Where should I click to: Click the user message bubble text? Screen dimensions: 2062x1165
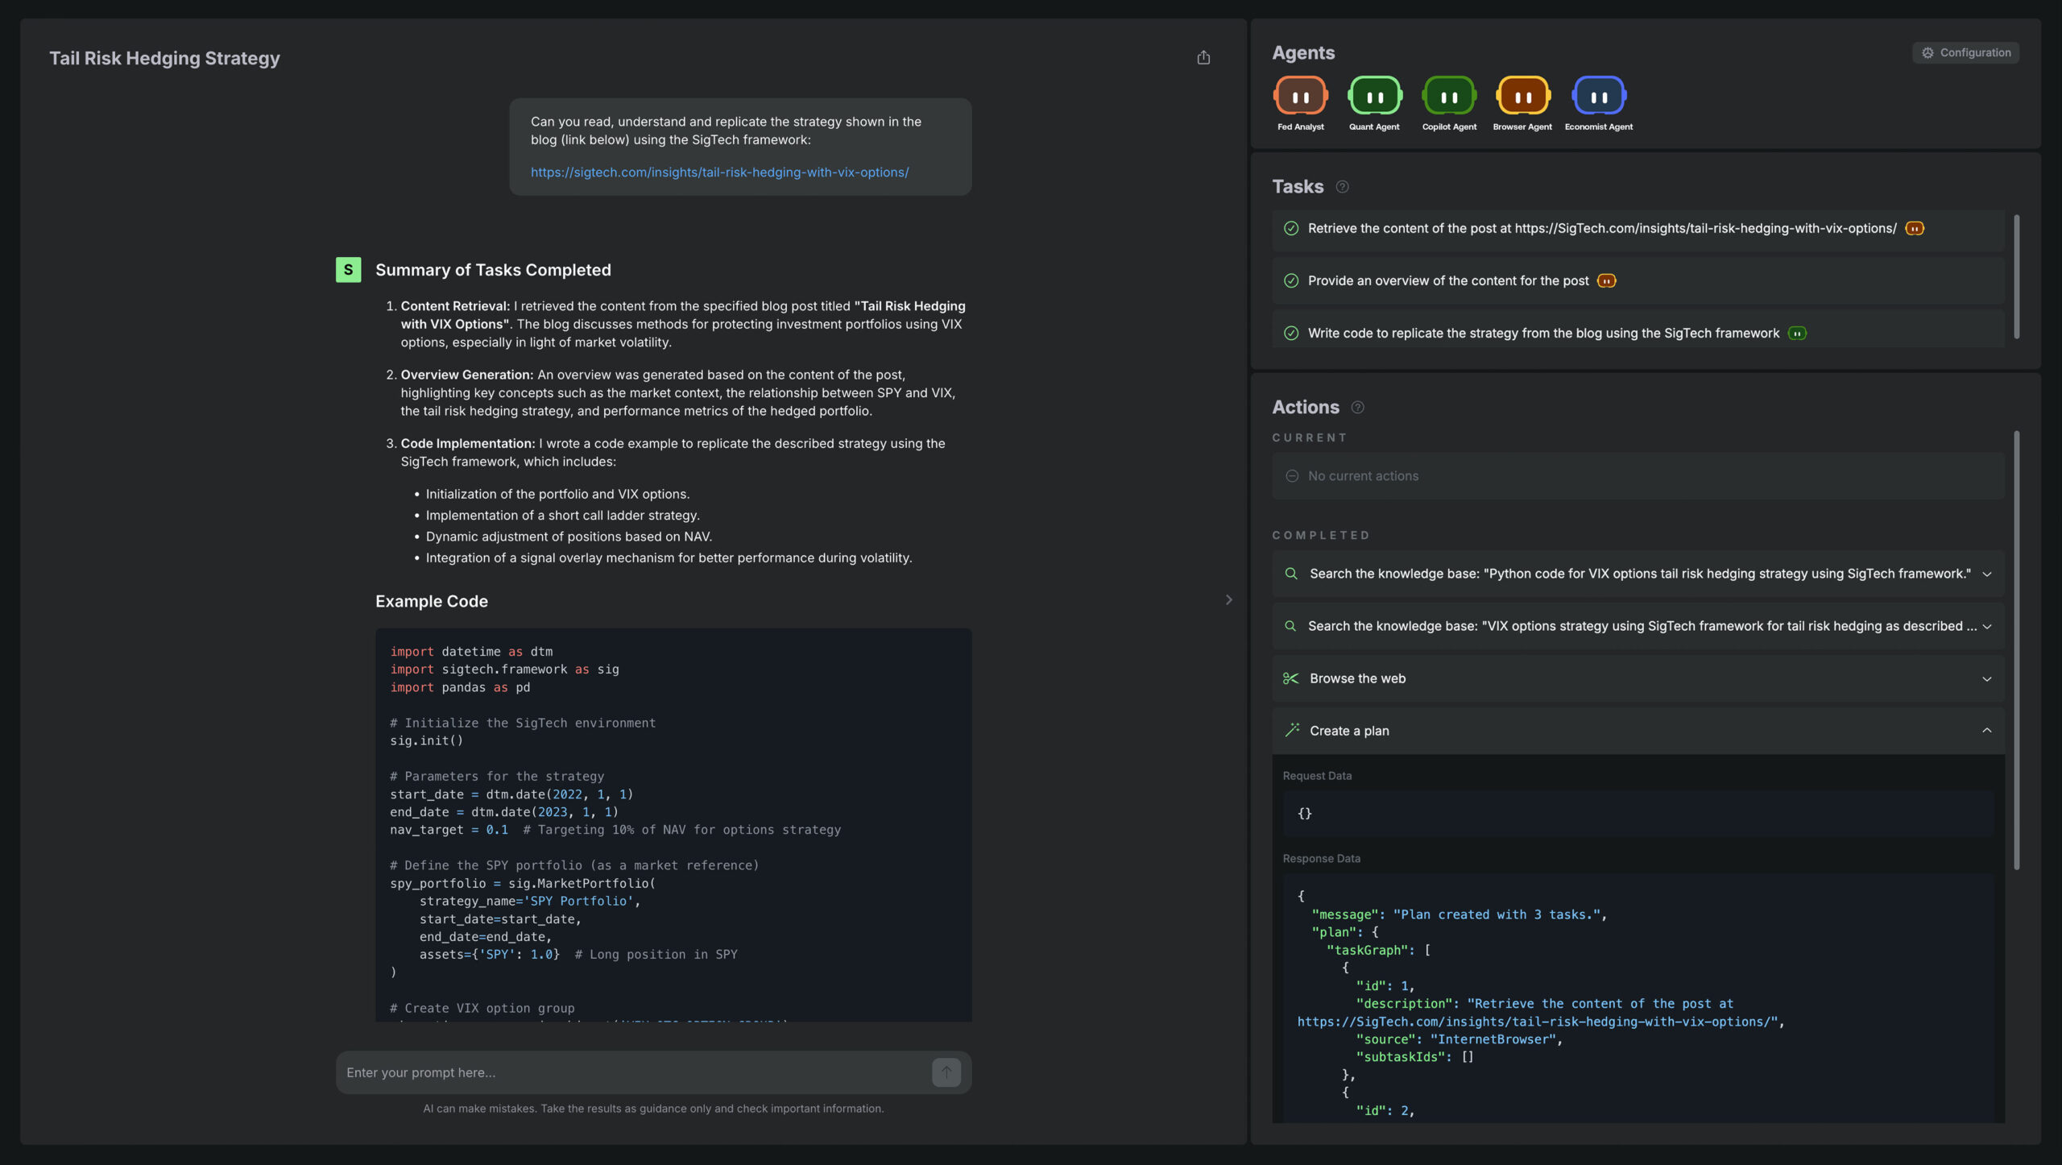tap(726, 131)
